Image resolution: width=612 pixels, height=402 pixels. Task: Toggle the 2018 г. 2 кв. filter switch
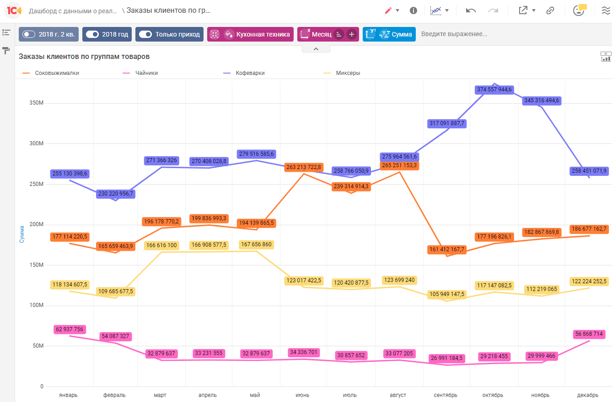[x=29, y=34]
